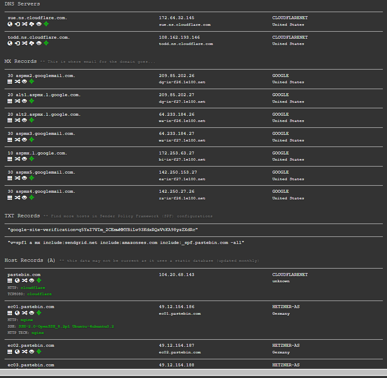Click grid icon under aspmx4.googlemail.com
387x378 pixels.
coord(10,198)
